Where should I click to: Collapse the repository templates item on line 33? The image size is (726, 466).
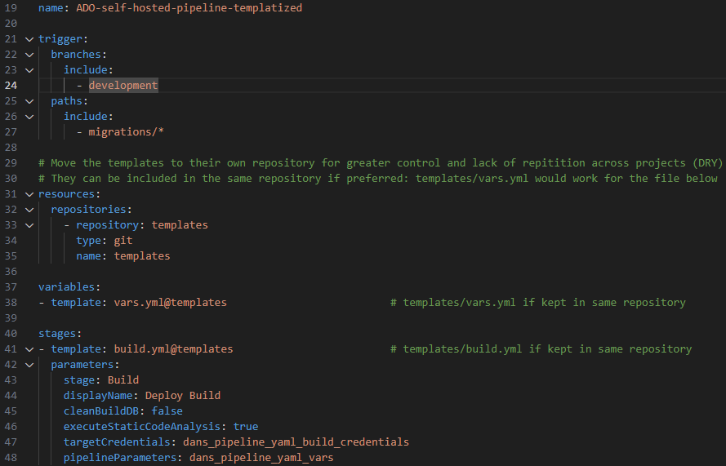[29, 225]
